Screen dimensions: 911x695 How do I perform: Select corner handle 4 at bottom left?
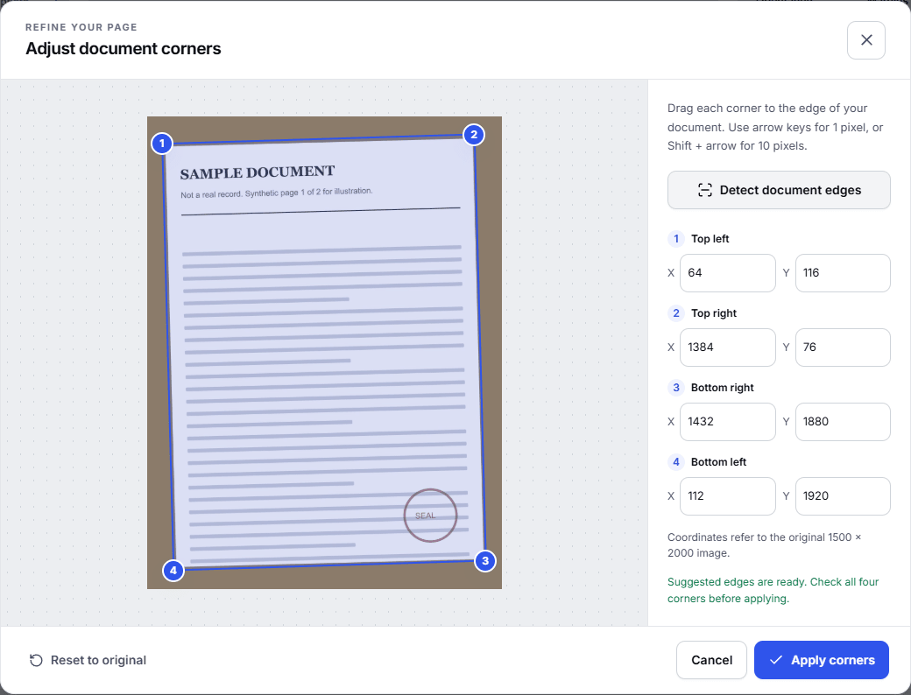point(173,570)
